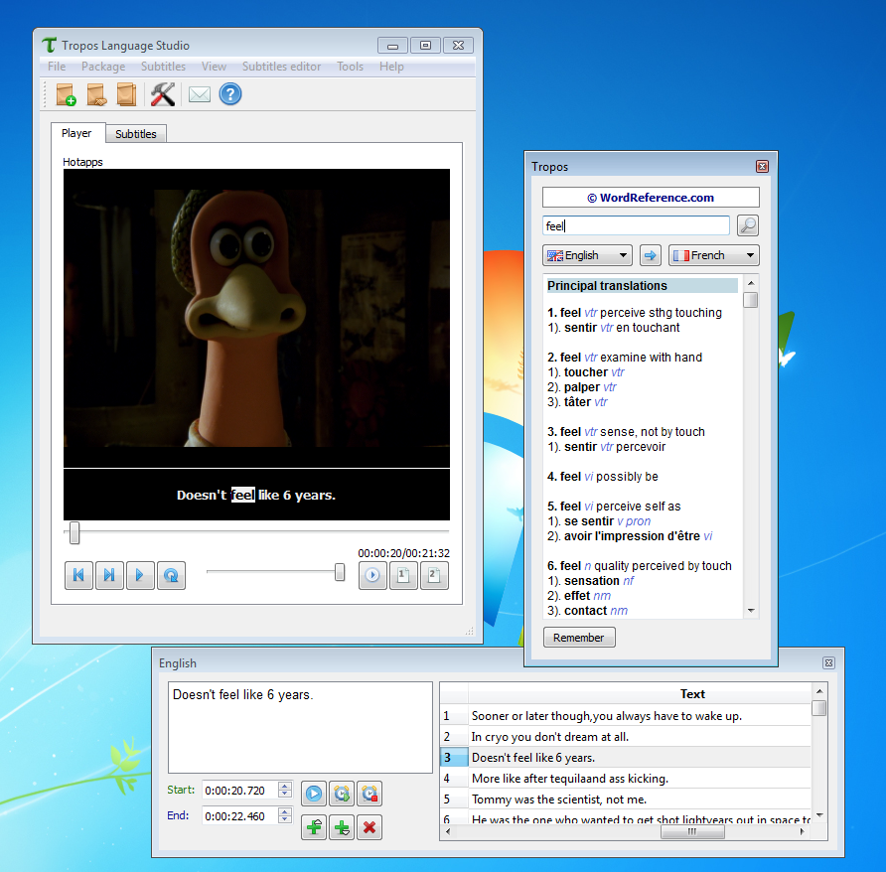Image resolution: width=886 pixels, height=872 pixels.
Task: Select row 1 'Sooner or later though'
Action: pyautogui.click(x=625, y=716)
